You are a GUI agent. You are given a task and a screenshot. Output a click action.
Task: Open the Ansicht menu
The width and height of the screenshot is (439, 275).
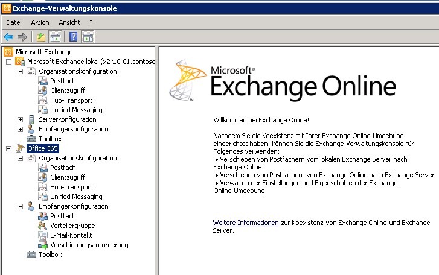(69, 22)
